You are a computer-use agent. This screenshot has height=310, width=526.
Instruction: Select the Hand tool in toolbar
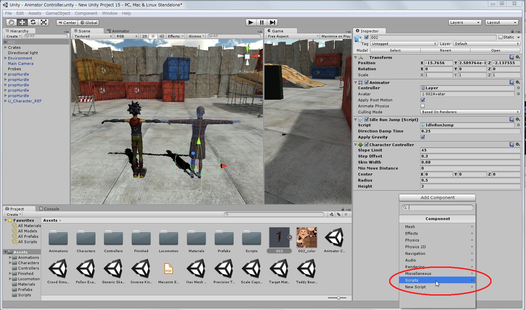coord(11,22)
